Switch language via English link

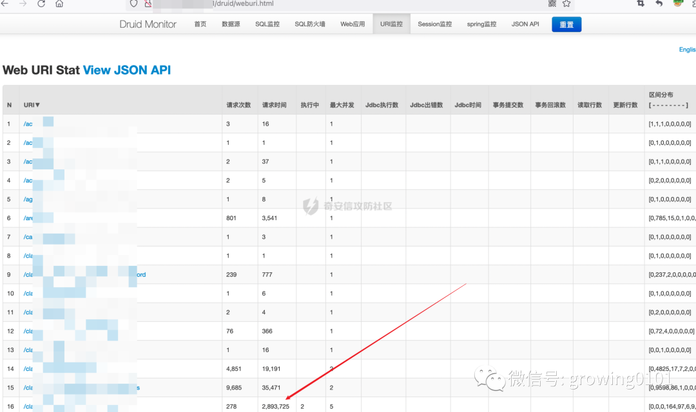pyautogui.click(x=687, y=50)
